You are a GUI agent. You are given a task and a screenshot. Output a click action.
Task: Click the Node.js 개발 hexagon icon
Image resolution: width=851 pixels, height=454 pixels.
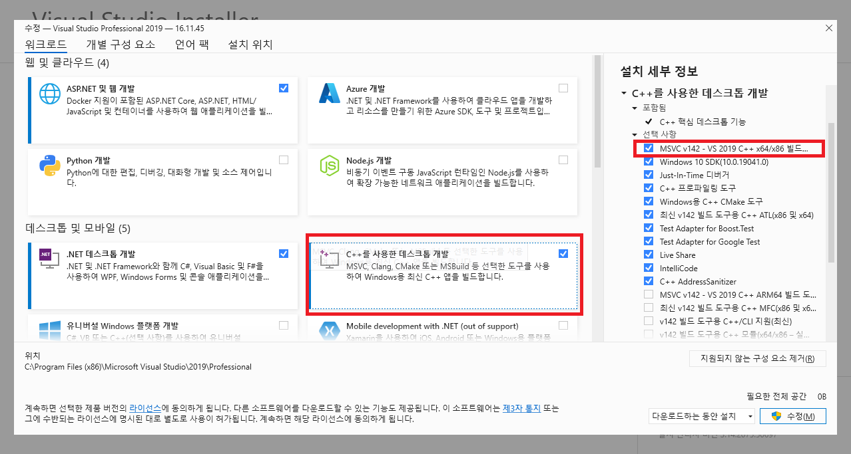coord(330,166)
